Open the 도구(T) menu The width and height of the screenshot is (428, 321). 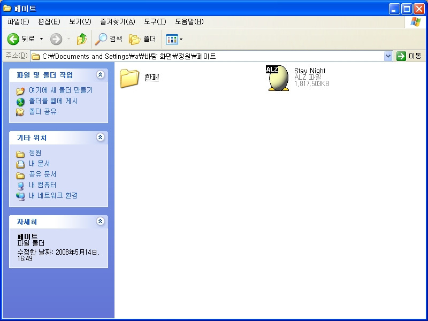pyautogui.click(x=155, y=21)
